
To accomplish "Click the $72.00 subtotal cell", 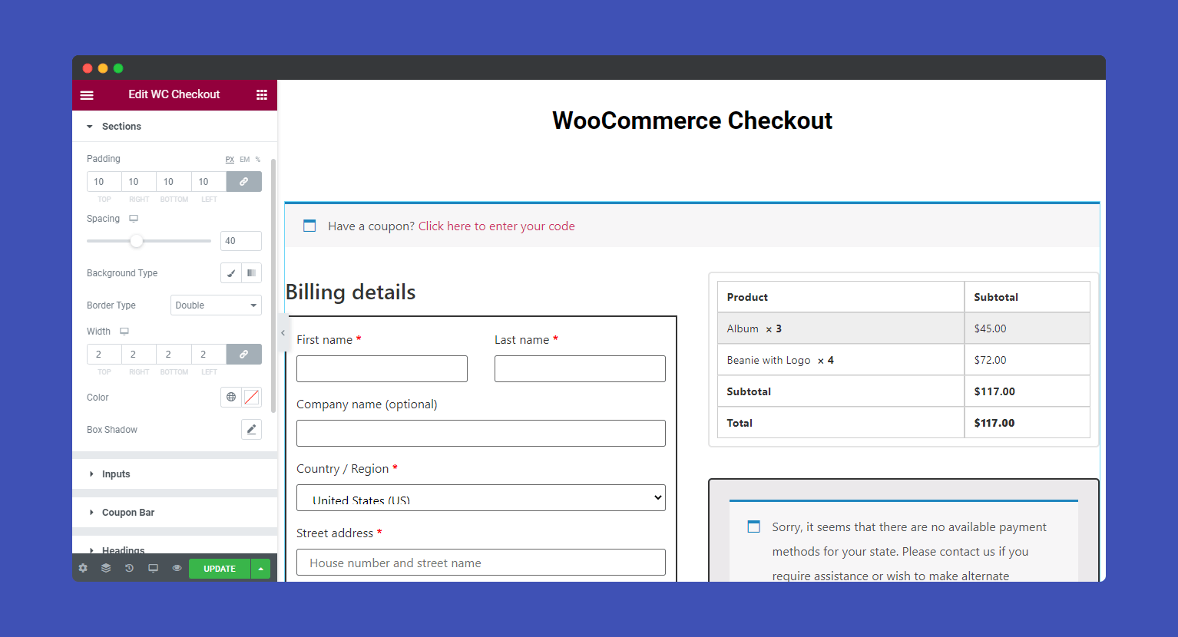I will 1027,360.
